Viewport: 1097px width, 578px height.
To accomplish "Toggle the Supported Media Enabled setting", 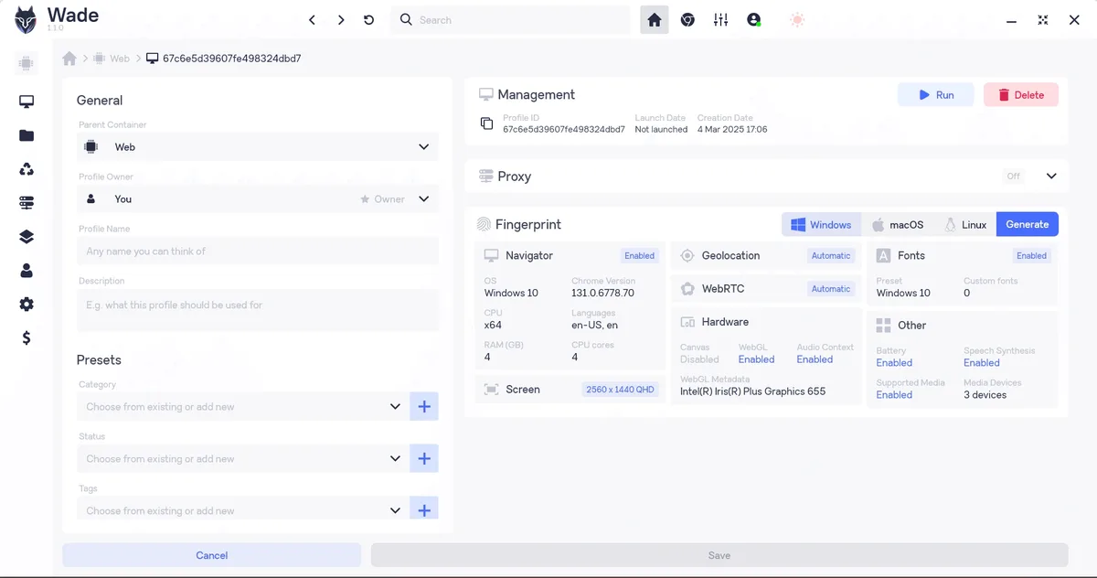I will 894,395.
